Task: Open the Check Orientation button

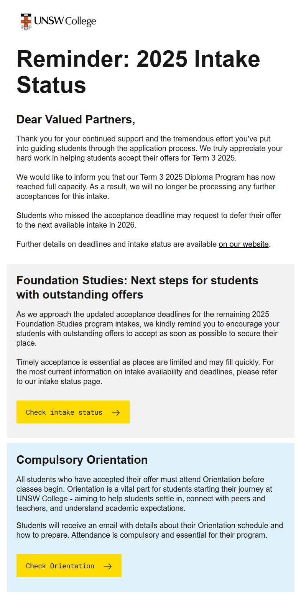Action: pos(69,566)
